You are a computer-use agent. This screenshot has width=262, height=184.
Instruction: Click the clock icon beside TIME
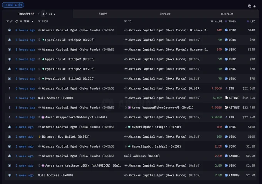17,21
